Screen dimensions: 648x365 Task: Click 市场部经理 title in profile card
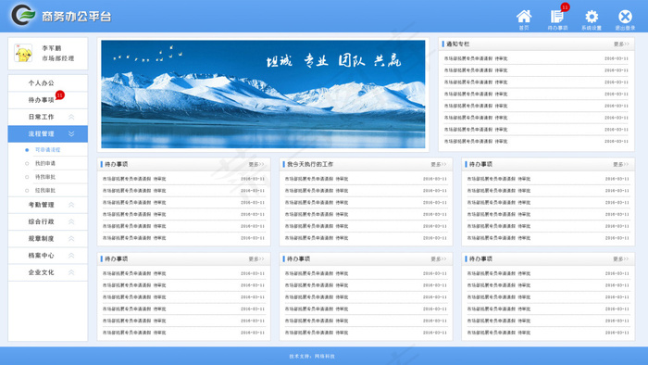58,58
